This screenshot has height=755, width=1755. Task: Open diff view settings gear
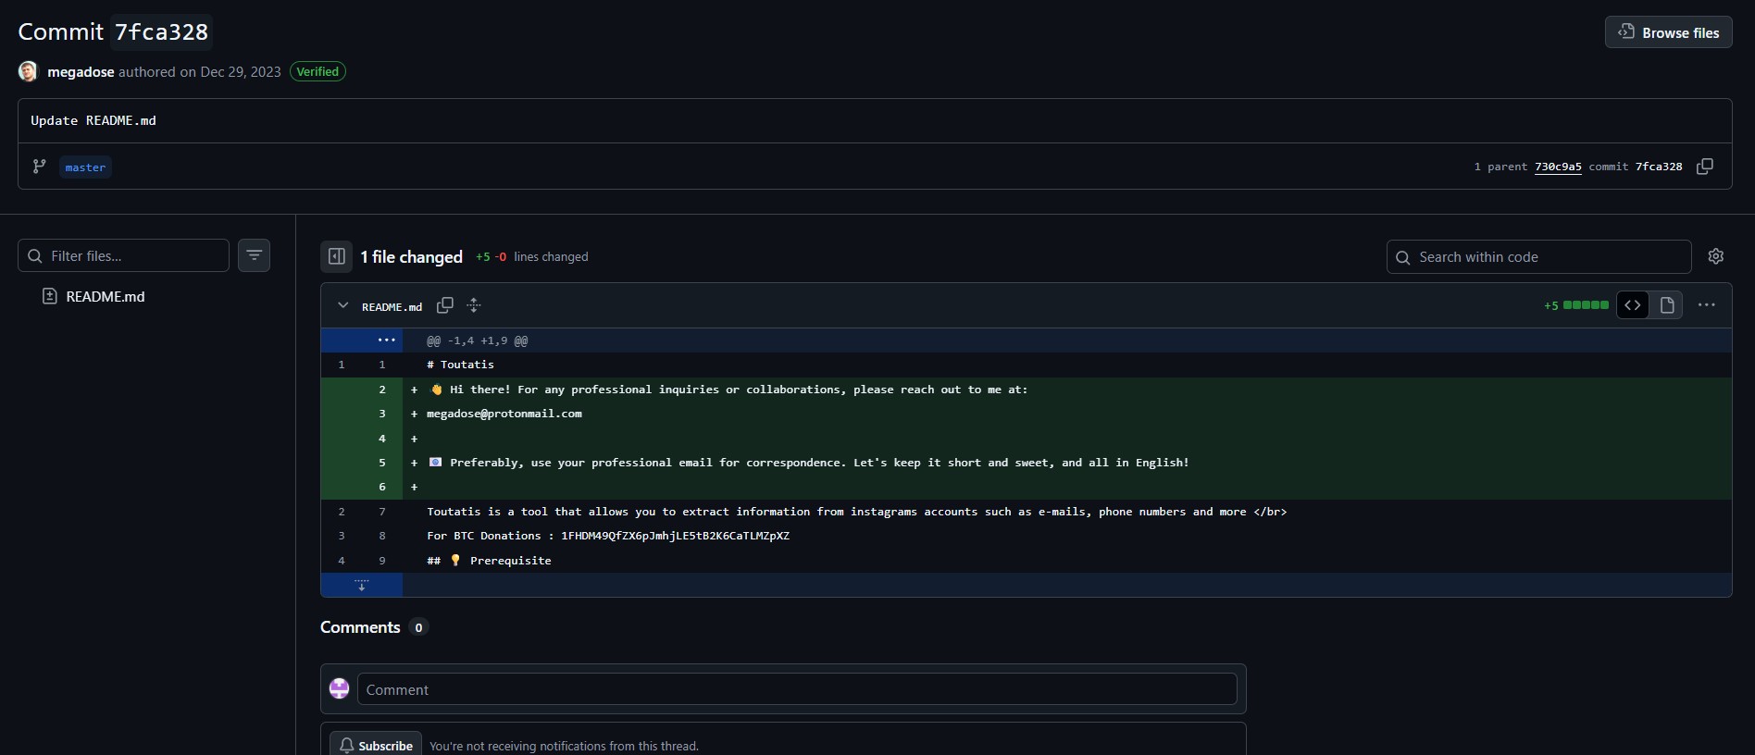click(x=1715, y=256)
